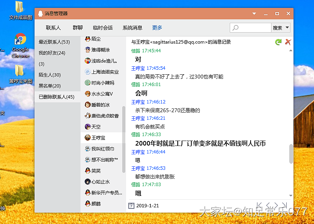Switch to the 群聊 tab

click(77, 28)
